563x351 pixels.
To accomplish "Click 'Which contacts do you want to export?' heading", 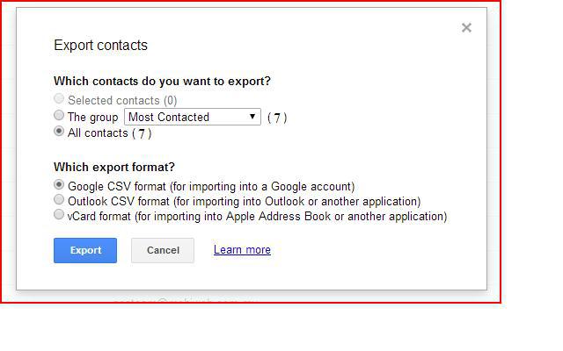I will [x=162, y=82].
